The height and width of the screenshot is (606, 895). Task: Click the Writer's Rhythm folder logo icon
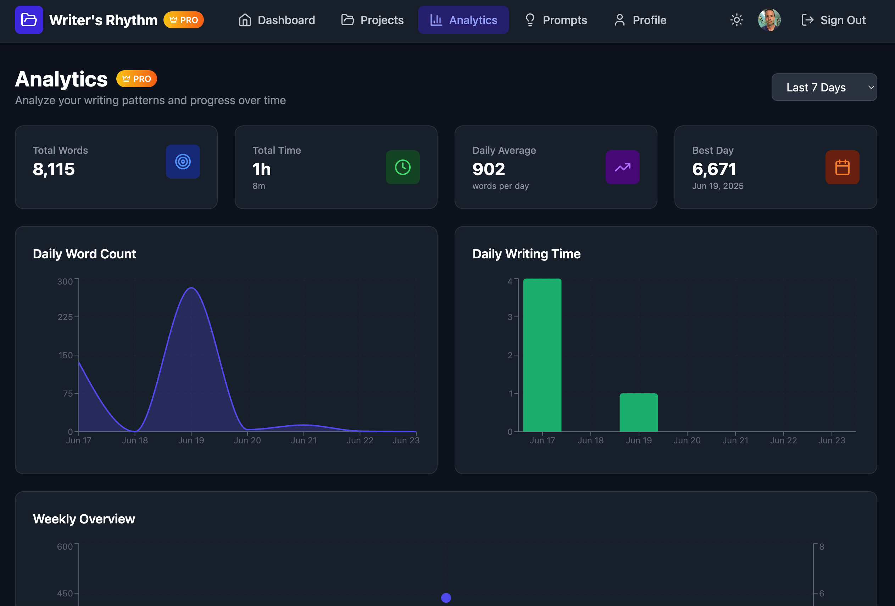click(29, 19)
